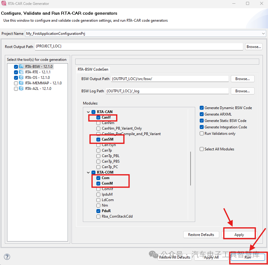The image size is (268, 265).
Task: Check the CanNm module checkbox
Action: 98,123
